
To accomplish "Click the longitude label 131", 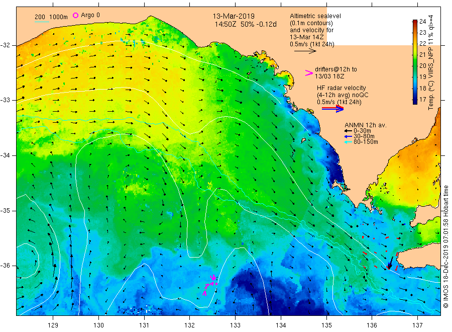I will pyautogui.click(x=144, y=325).
